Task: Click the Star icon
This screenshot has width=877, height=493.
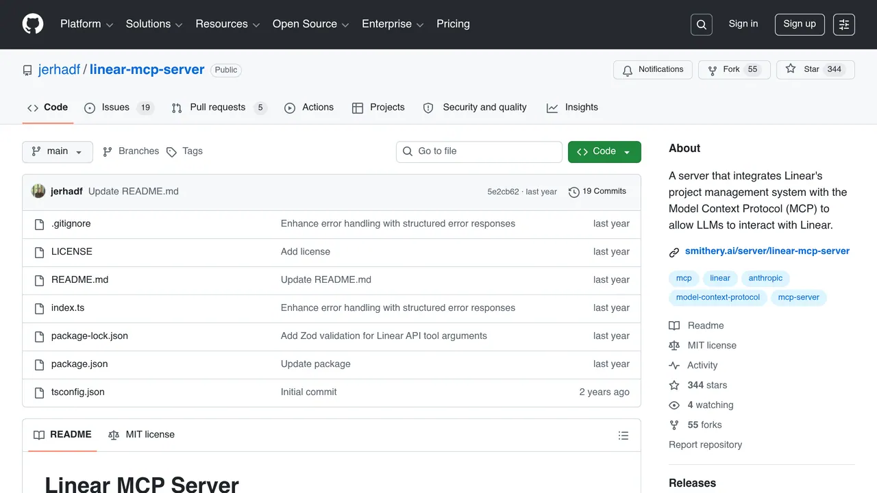Action: coord(791,69)
